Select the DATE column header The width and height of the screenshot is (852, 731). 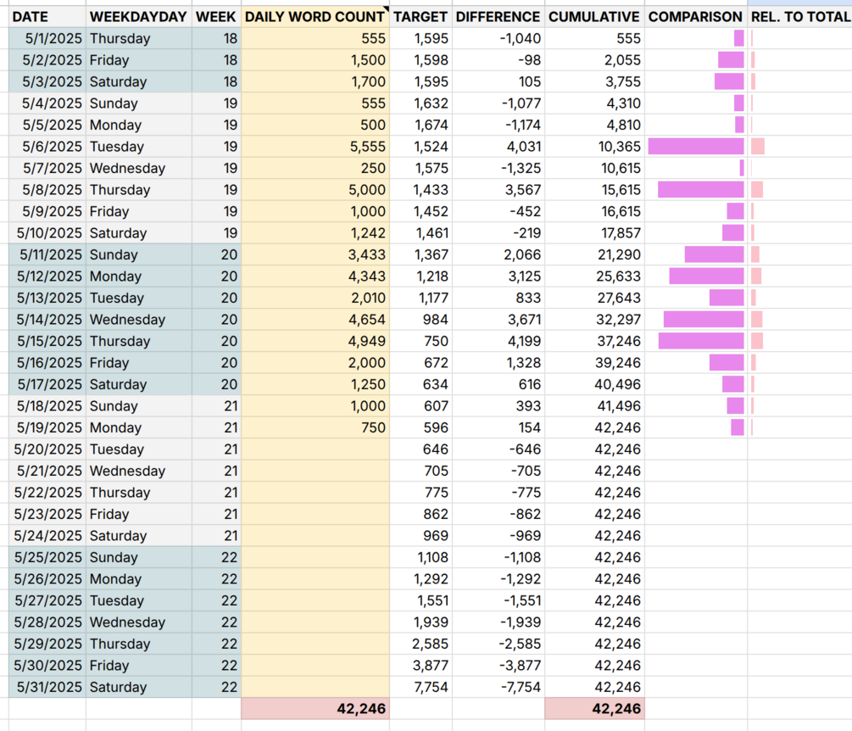[47, 17]
